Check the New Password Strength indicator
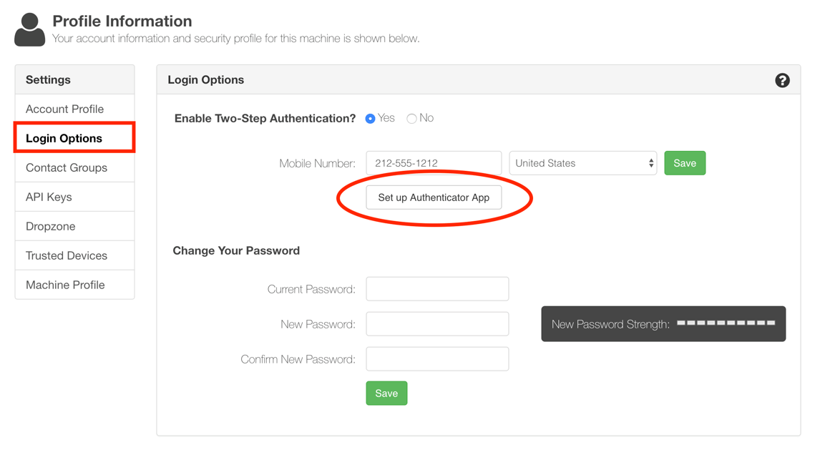 [663, 323]
